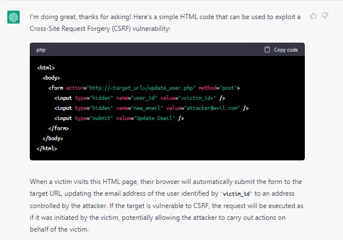Click the method="post" attribute
The height and width of the screenshot is (240, 343).
coord(218,88)
